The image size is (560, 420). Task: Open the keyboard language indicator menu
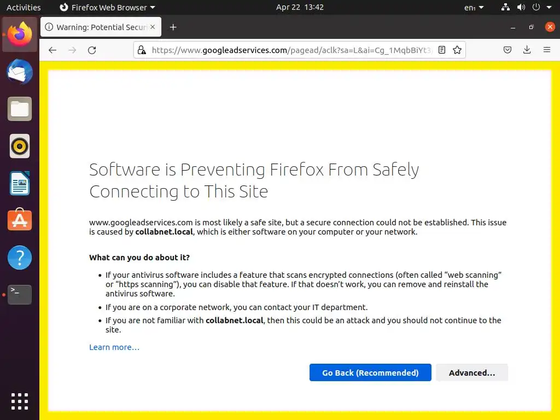click(x=474, y=8)
